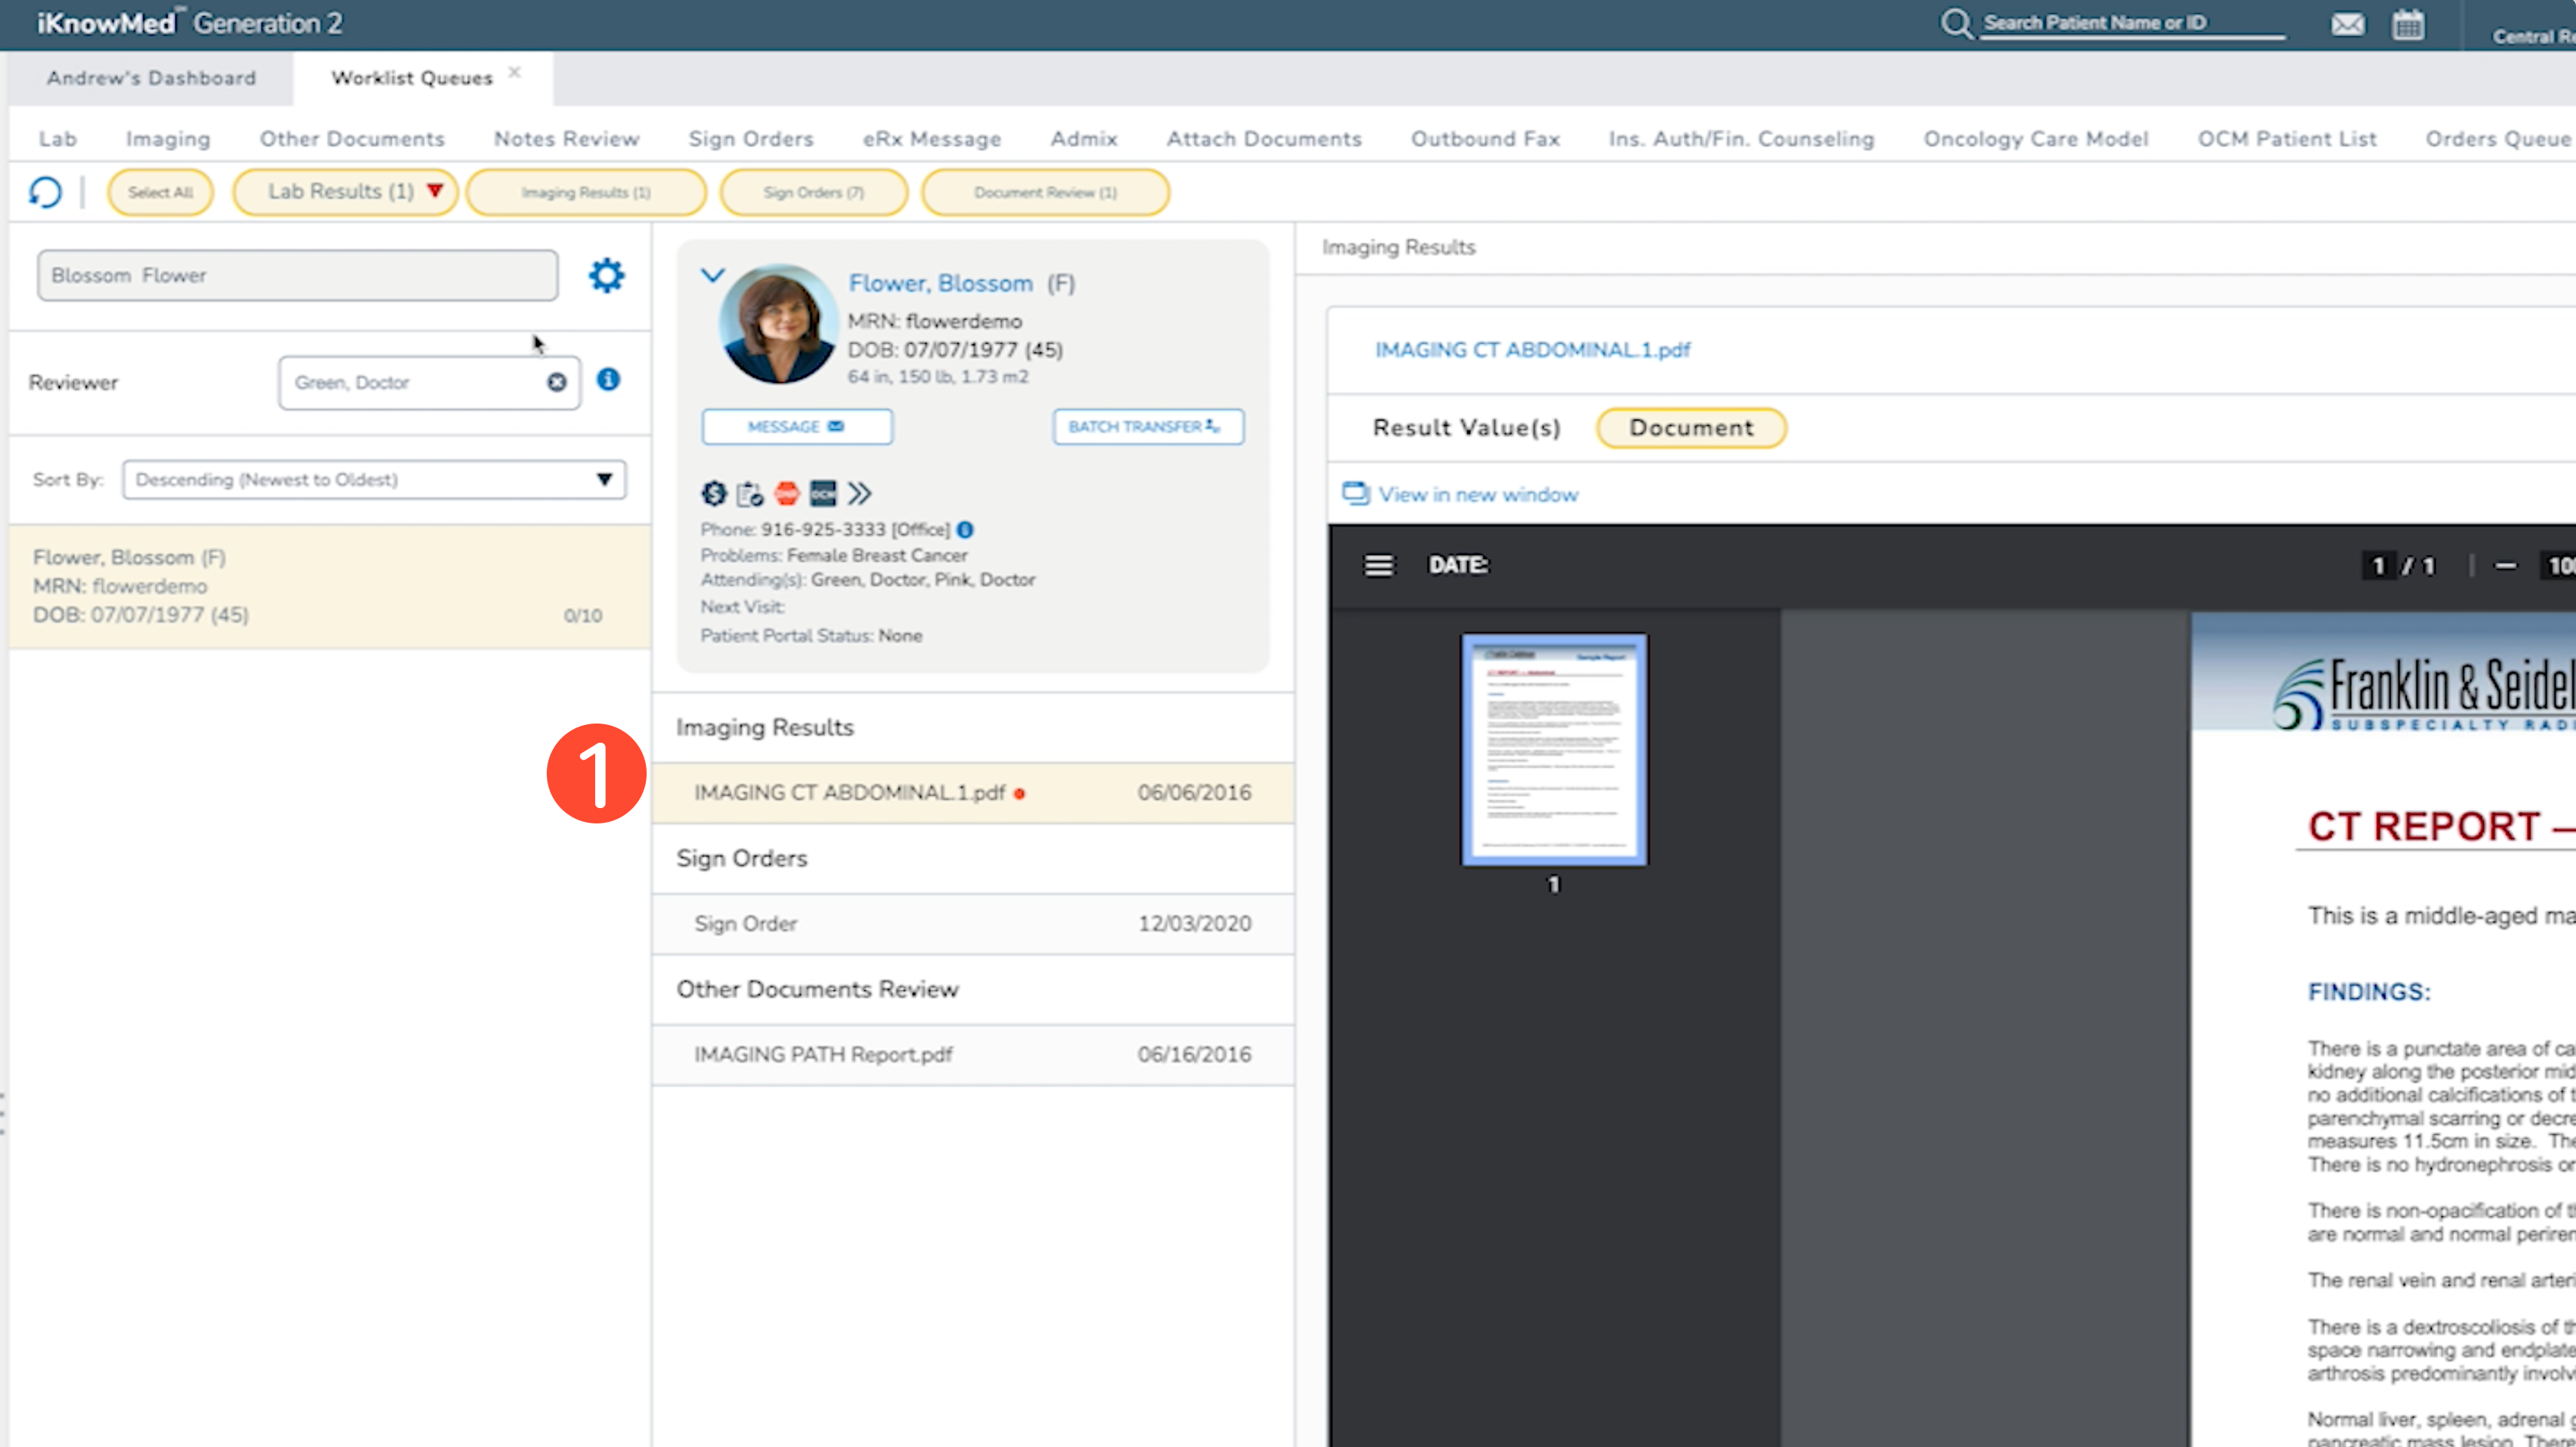The width and height of the screenshot is (2576, 1447).
Task: Toggle the Document Review (1) filter pill
Action: click(x=1045, y=192)
